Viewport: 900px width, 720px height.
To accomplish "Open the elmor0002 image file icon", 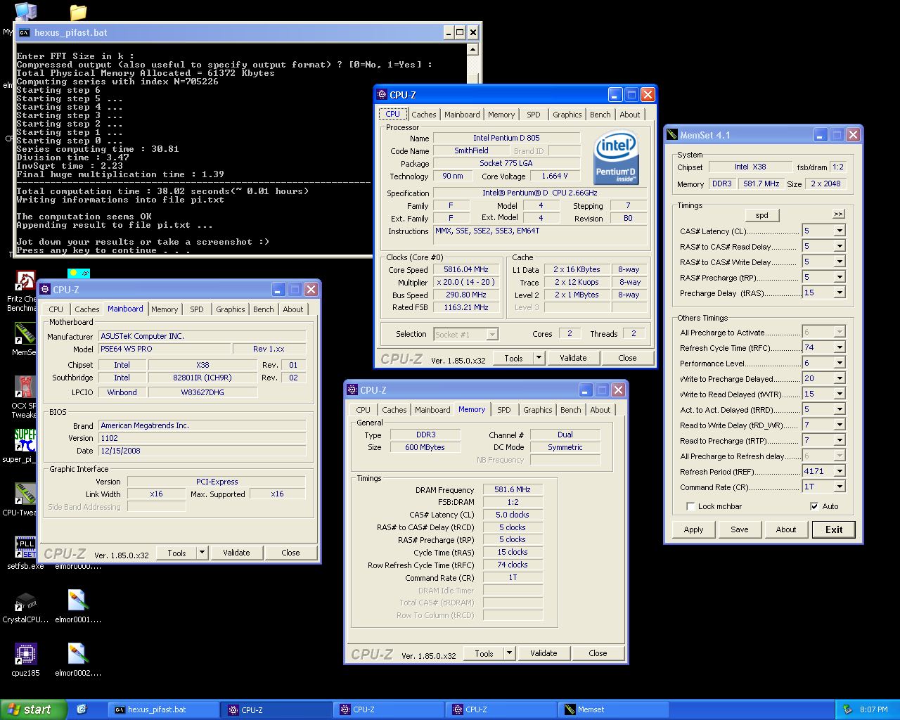I will pos(78,654).
